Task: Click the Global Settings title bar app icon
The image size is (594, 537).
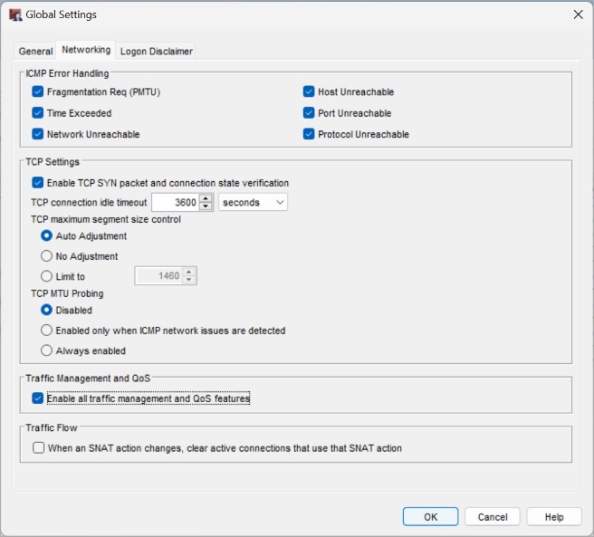Action: pos(15,14)
